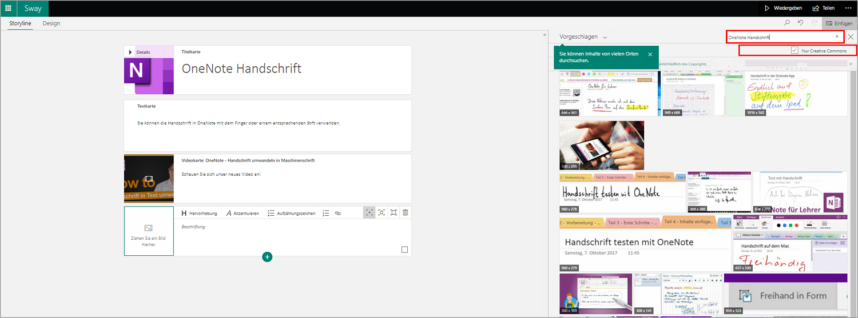858x318 pixels.
Task: Apply Akzentuieren accent formatting
Action: pyautogui.click(x=243, y=213)
